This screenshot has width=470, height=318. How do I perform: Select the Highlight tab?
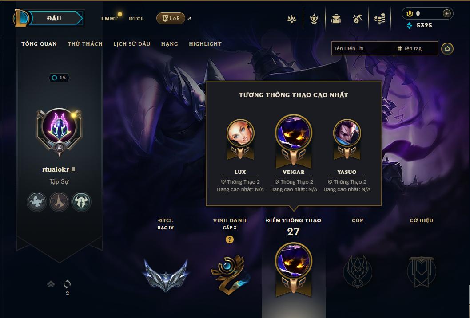pyautogui.click(x=205, y=43)
